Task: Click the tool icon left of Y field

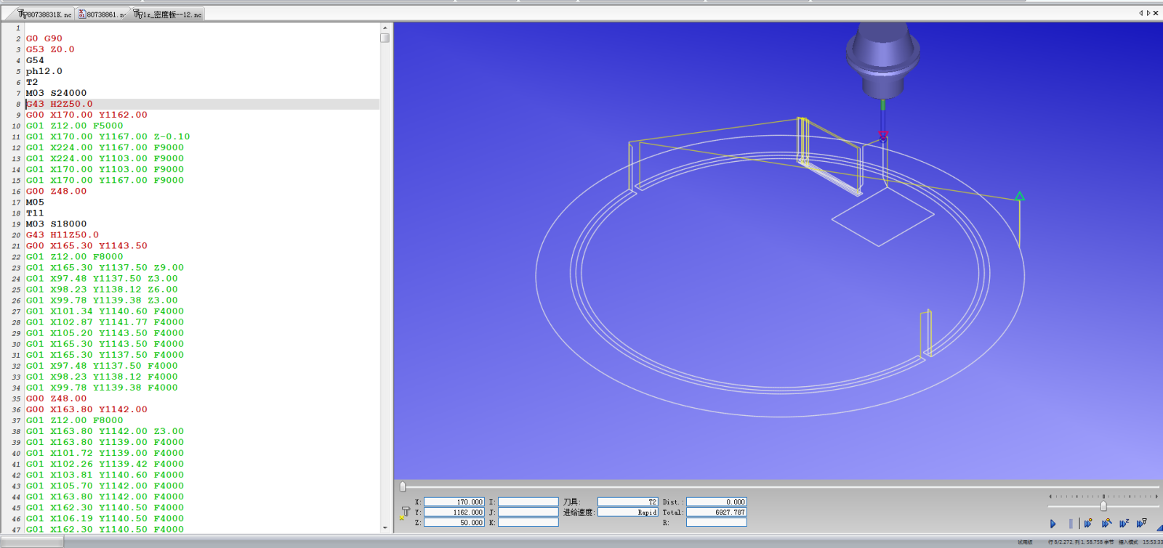Action: (x=405, y=512)
